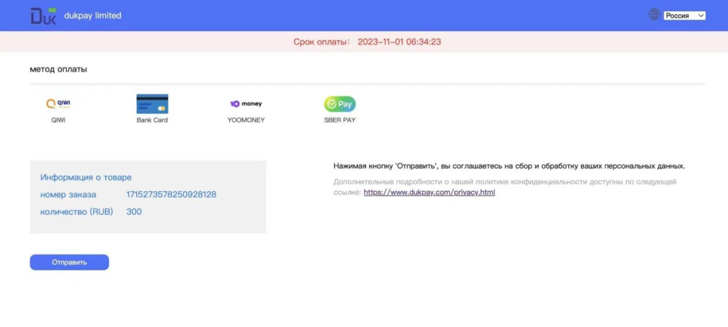Click the payment deadline timestamp
The image size is (728, 327).
tap(399, 42)
